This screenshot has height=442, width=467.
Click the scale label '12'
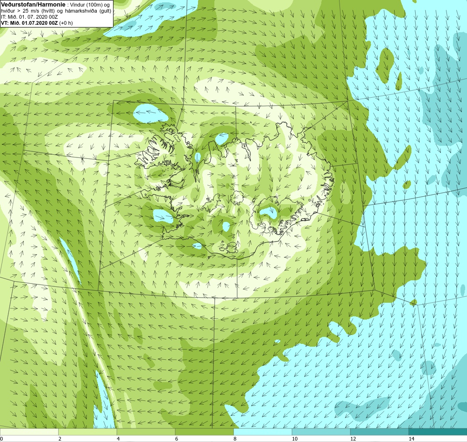click(x=353, y=439)
